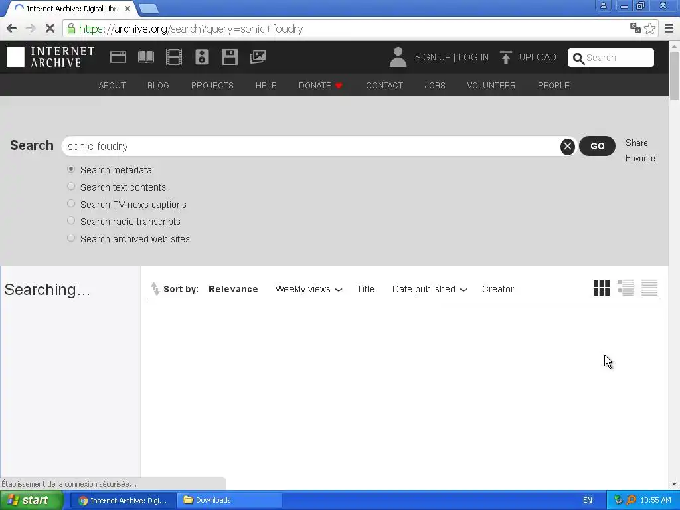Screen dimensions: 680x510
Task: Click the GO search button
Action: point(597,146)
